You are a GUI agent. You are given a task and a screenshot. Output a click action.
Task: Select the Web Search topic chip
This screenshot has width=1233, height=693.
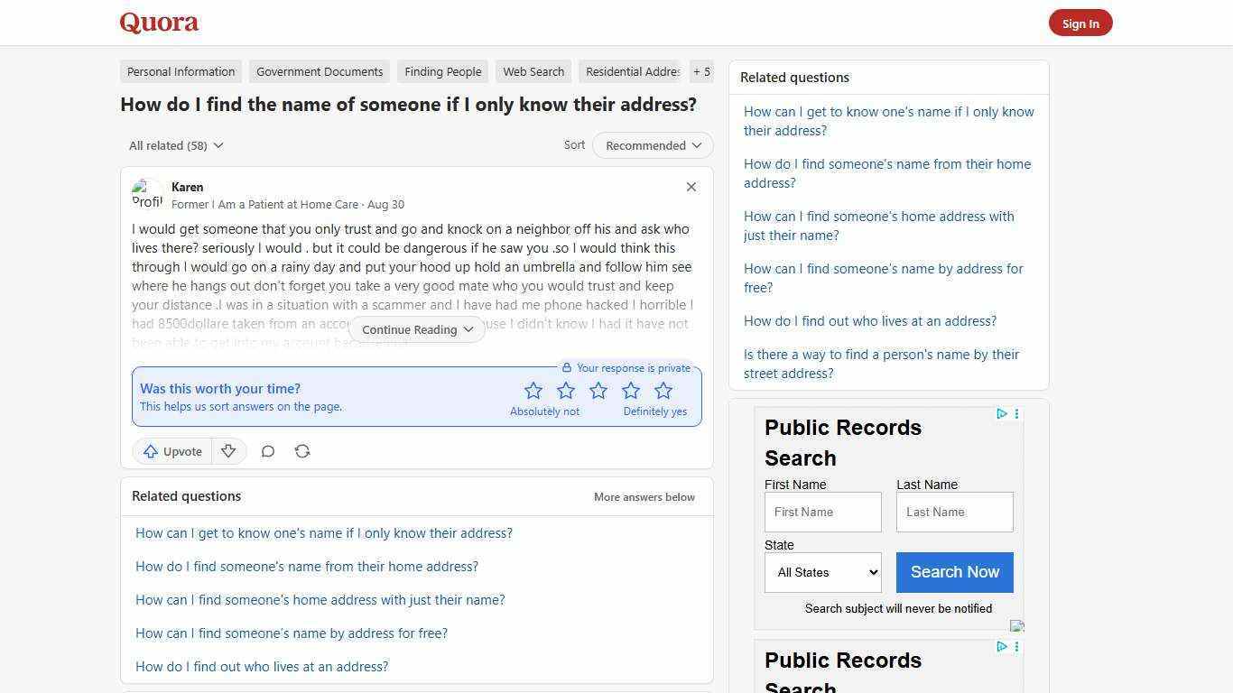(533, 71)
